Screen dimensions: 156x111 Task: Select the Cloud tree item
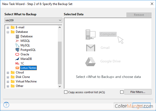click(x=20, y=72)
